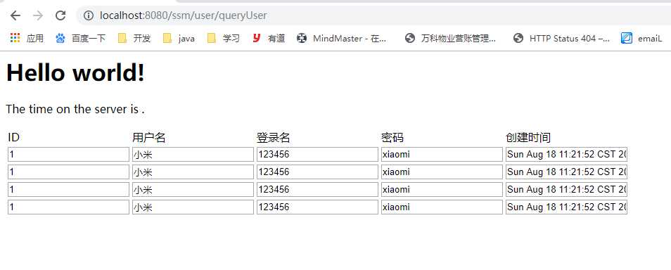
Task: Click the creation time field in third row
Action: [x=567, y=190]
